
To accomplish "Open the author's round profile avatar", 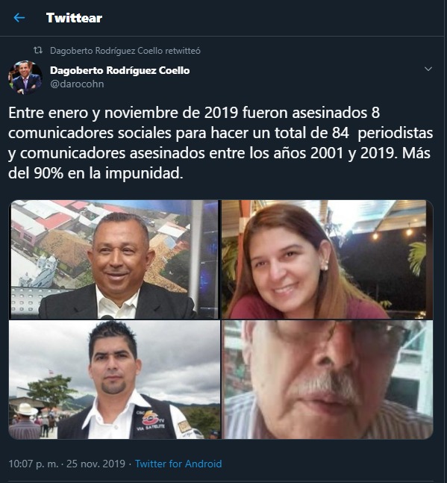I will (25, 77).
